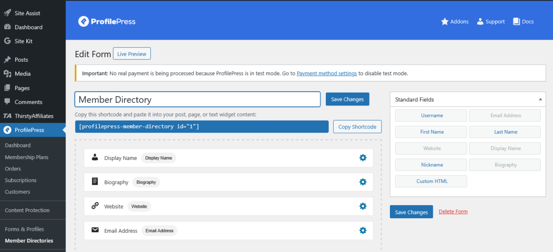Collapse the Standard Fields panel arrow
The height and width of the screenshot is (252, 553).
(540, 100)
